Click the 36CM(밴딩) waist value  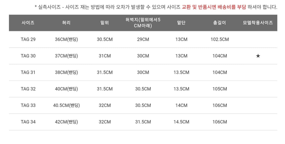click(x=66, y=39)
